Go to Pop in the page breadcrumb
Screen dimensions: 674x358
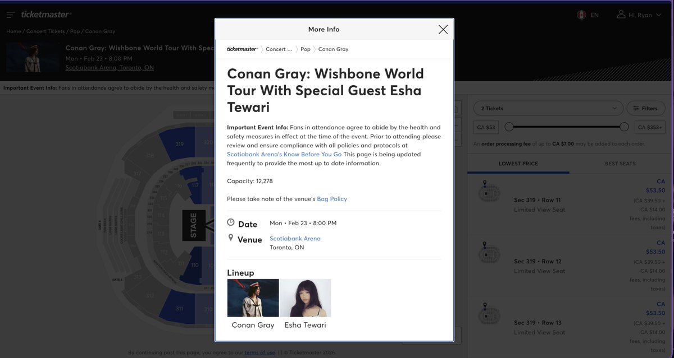75,31
